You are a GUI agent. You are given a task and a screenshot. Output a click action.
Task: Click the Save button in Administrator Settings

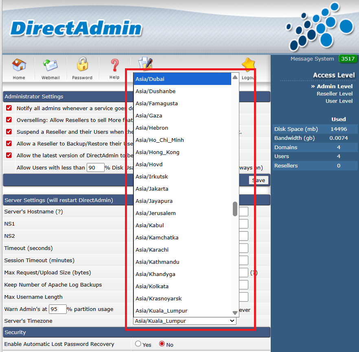point(258,180)
